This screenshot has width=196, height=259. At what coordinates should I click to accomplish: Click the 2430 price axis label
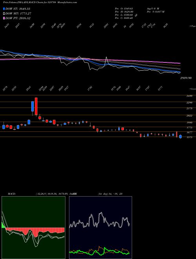point(189,96)
